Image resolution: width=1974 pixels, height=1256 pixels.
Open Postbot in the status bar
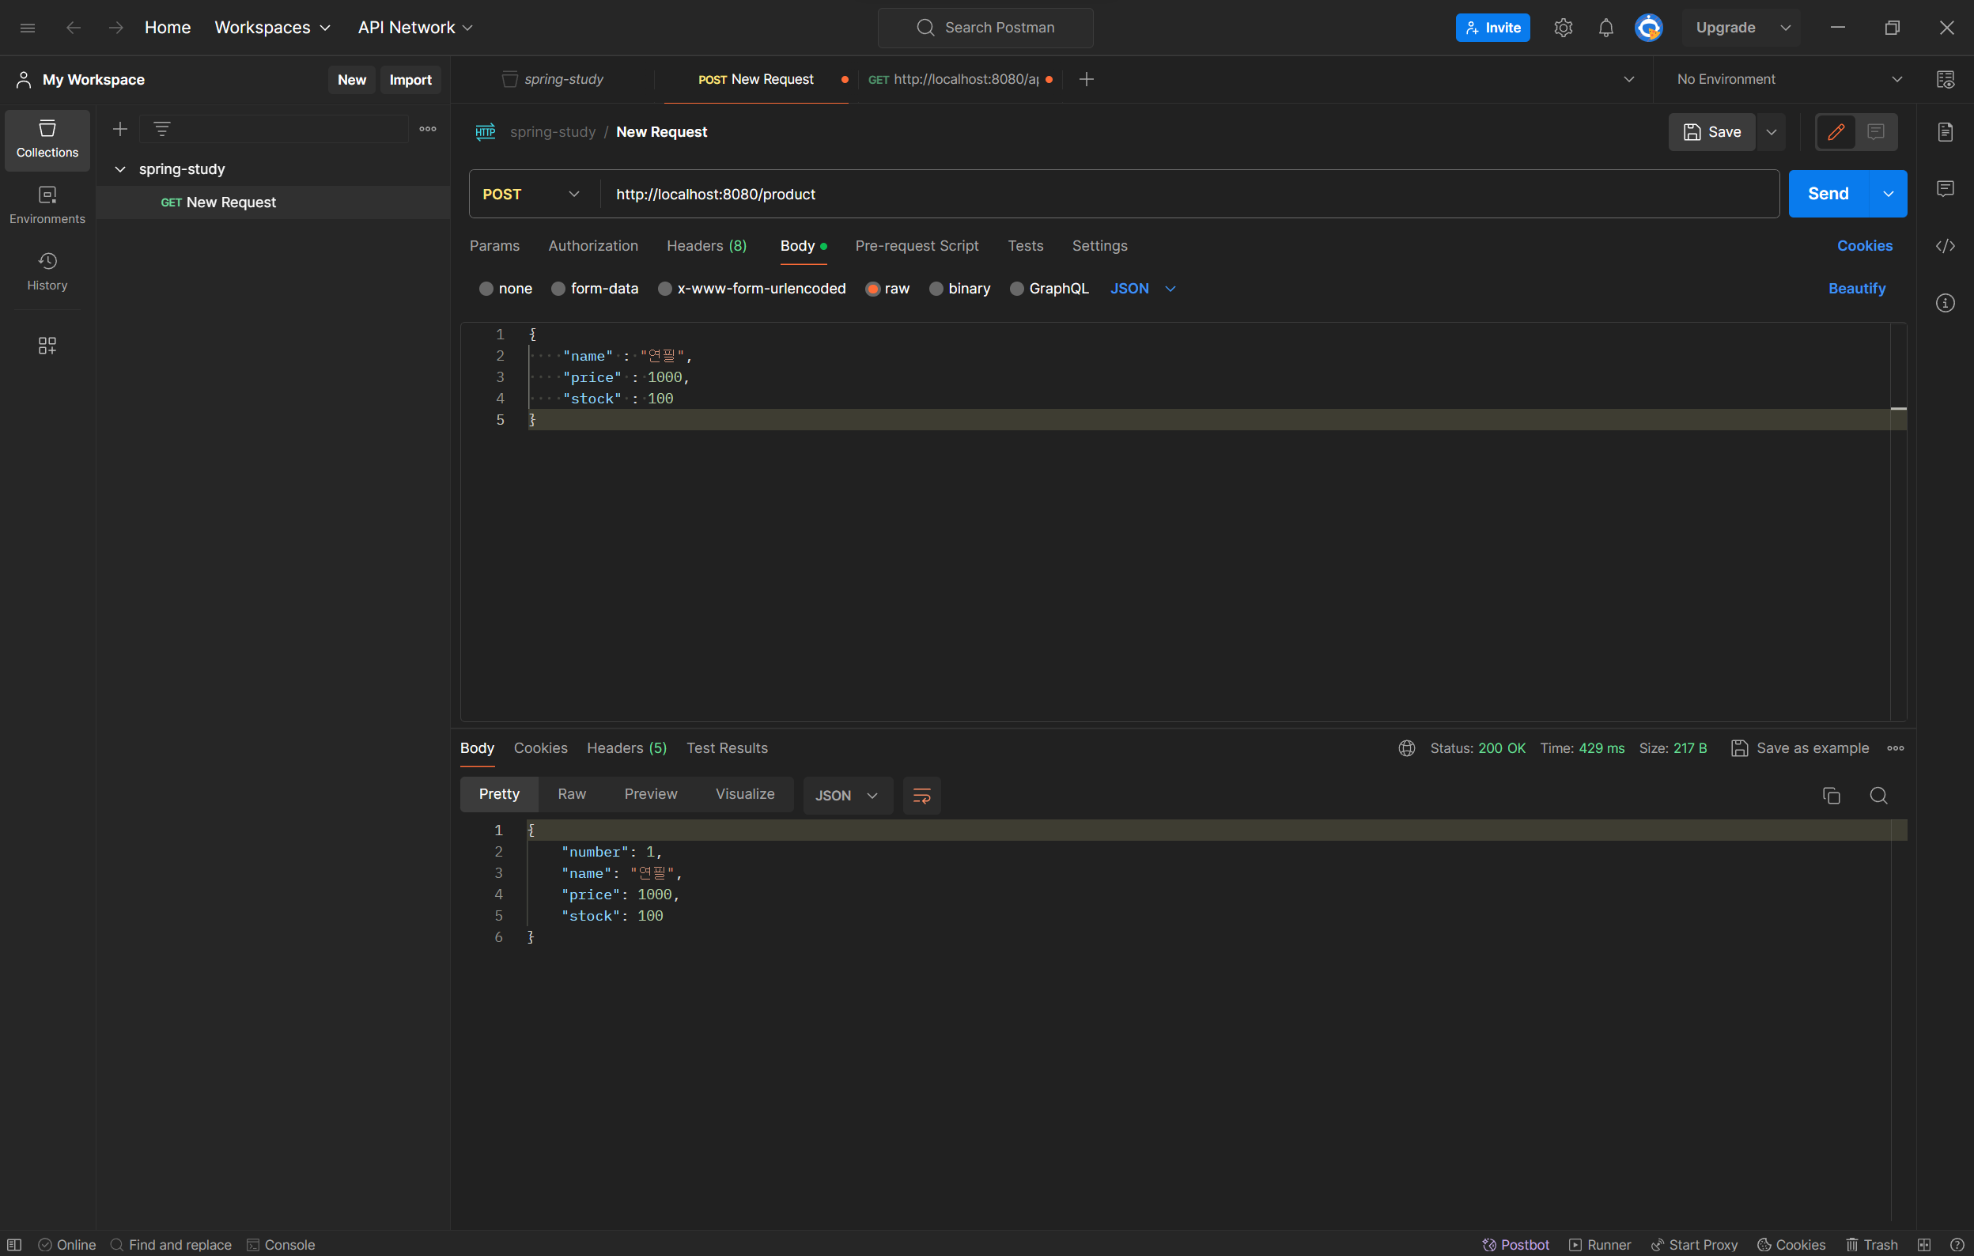[1516, 1243]
